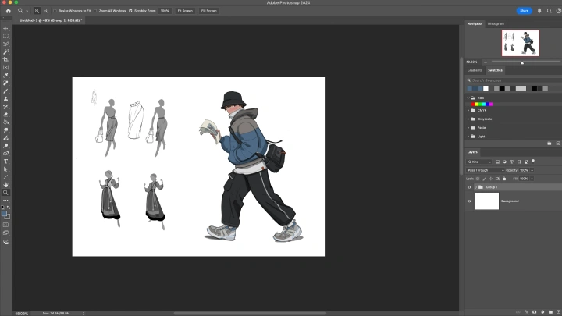This screenshot has height=316, width=562.
Task: Select the Line shape tool
Action: pos(5,177)
